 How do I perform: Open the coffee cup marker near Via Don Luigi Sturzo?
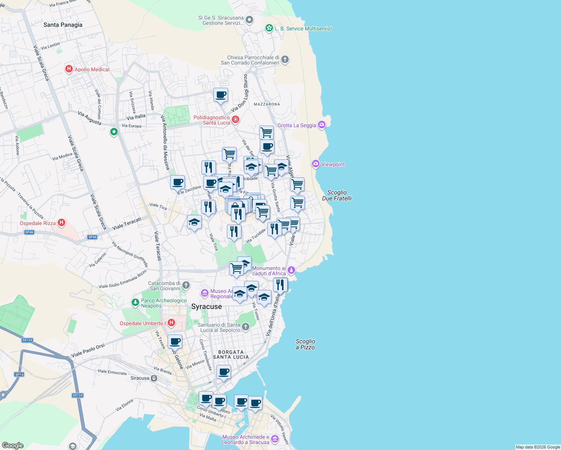[220, 96]
